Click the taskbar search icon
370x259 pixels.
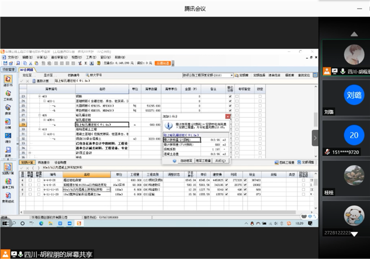[14, 223]
